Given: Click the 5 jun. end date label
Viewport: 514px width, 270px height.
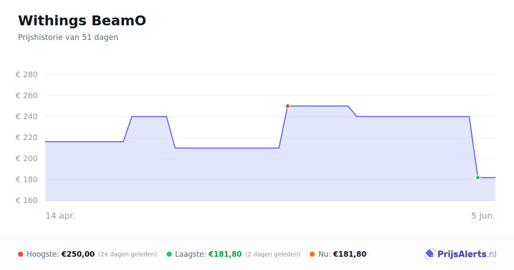Looking at the screenshot, I should click(x=483, y=216).
